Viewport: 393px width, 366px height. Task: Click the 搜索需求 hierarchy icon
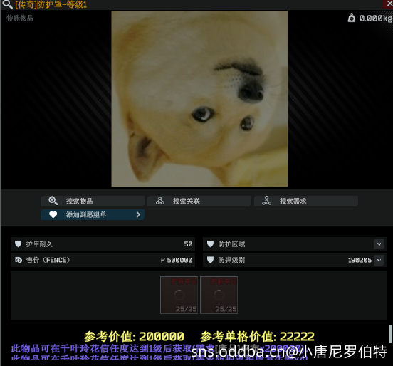tap(267, 201)
